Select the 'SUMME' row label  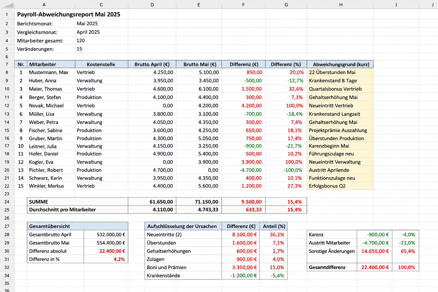(x=78, y=202)
